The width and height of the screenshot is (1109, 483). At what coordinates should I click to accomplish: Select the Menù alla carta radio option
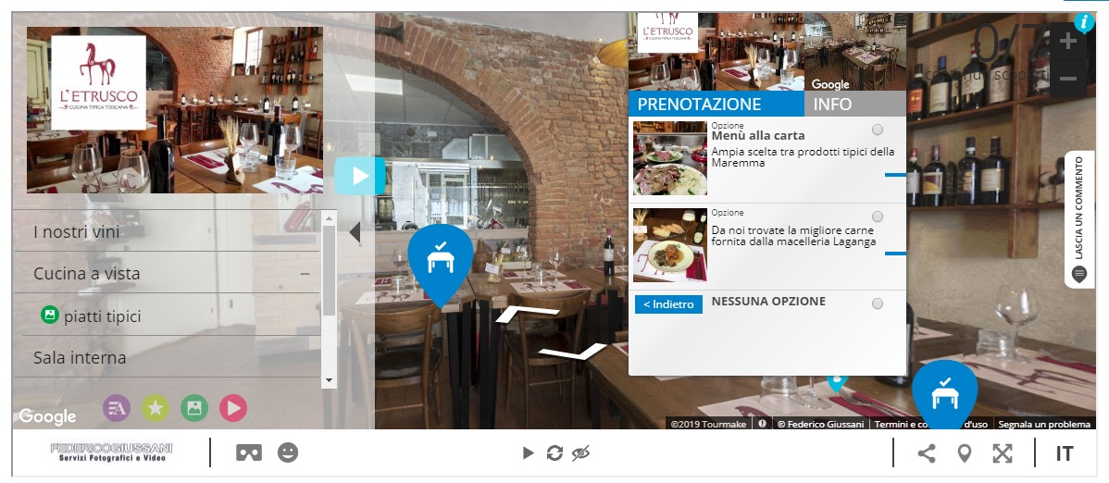[878, 130]
